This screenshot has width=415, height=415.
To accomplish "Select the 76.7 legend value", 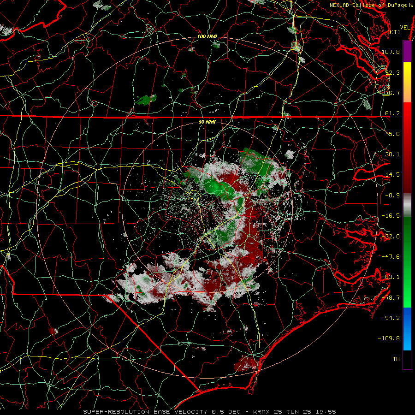I will pos(392,93).
